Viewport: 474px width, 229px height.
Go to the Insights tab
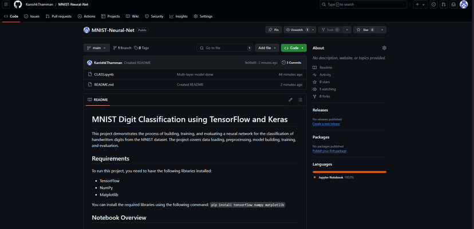(x=179, y=17)
